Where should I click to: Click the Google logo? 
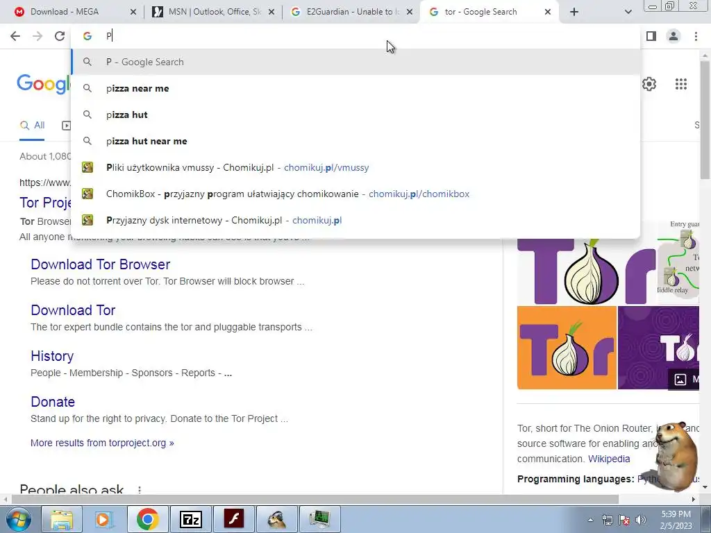pos(44,84)
